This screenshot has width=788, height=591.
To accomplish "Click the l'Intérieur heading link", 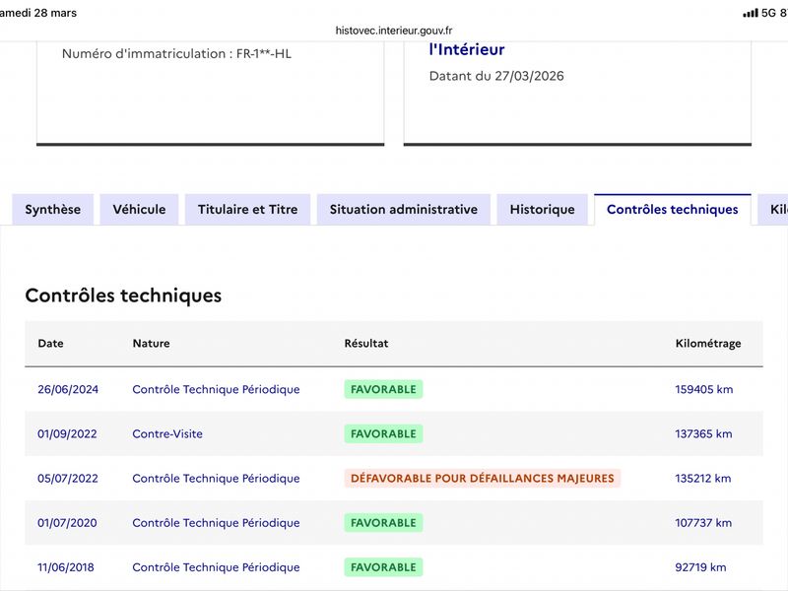I will 467,49.
